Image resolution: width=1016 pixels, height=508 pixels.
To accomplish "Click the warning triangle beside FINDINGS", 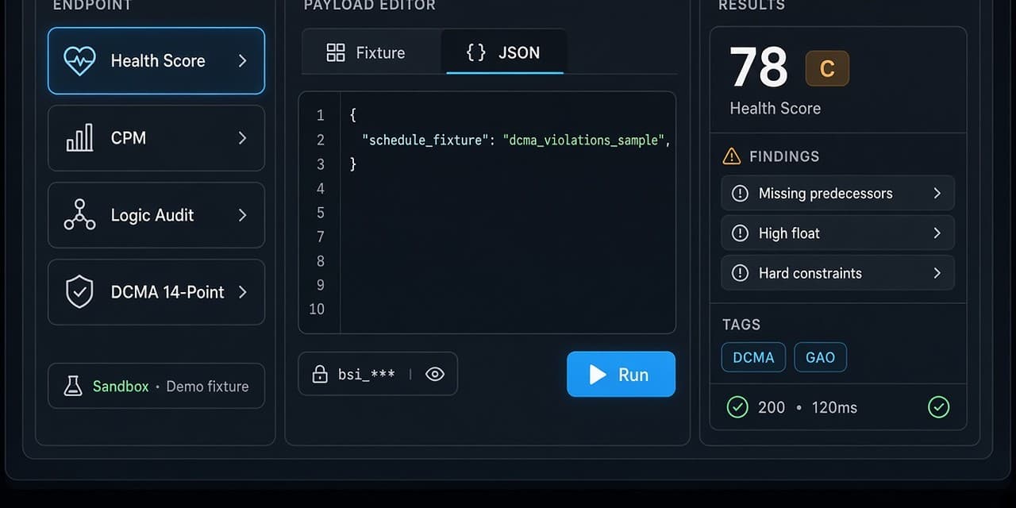I will coord(732,156).
